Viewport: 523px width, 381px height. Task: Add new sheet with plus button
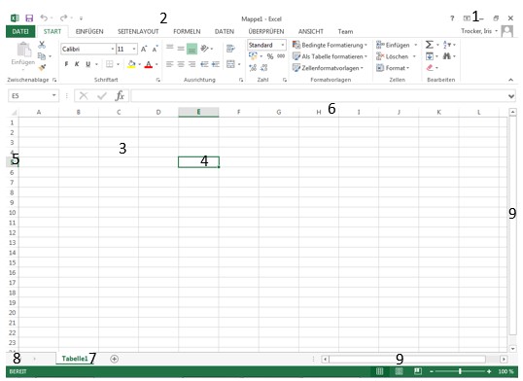pyautogui.click(x=114, y=359)
